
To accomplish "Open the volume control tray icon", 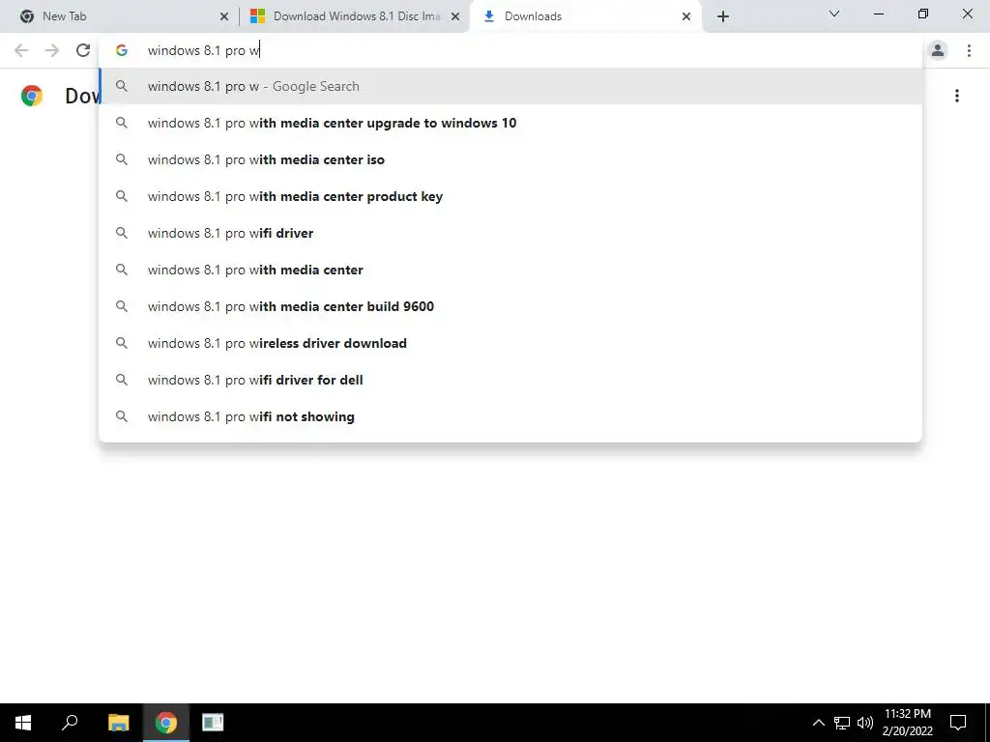I will 865,723.
